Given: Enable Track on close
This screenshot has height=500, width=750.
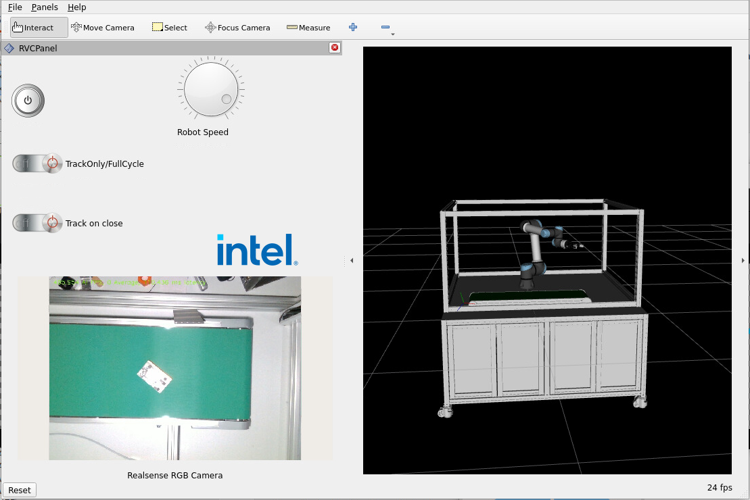Looking at the screenshot, I should point(37,222).
